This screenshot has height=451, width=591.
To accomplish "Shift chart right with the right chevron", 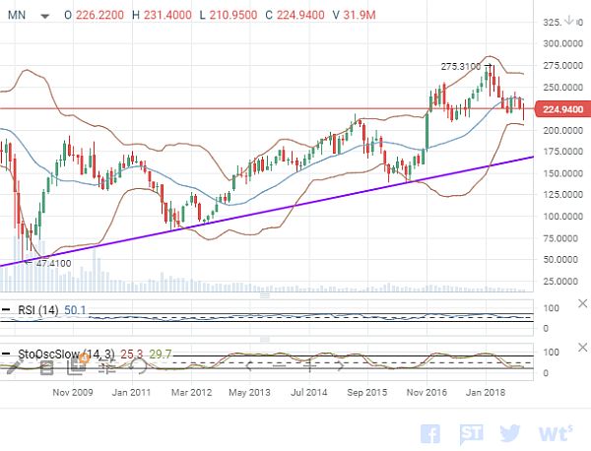I will coord(340,365).
